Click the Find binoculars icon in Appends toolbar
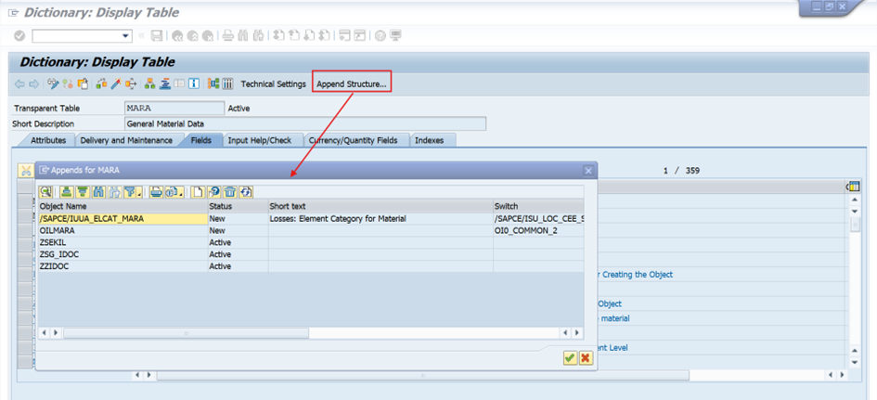The width and height of the screenshot is (877, 400). coord(98,192)
